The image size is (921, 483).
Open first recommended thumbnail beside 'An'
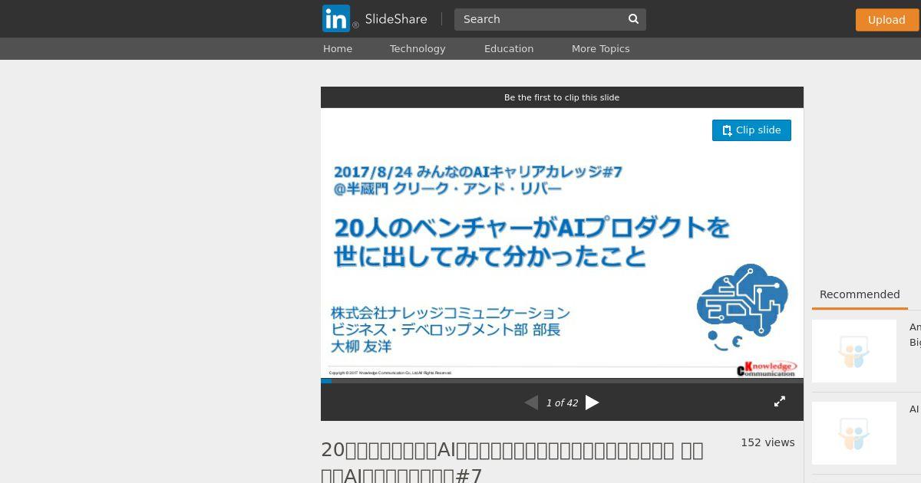point(854,351)
